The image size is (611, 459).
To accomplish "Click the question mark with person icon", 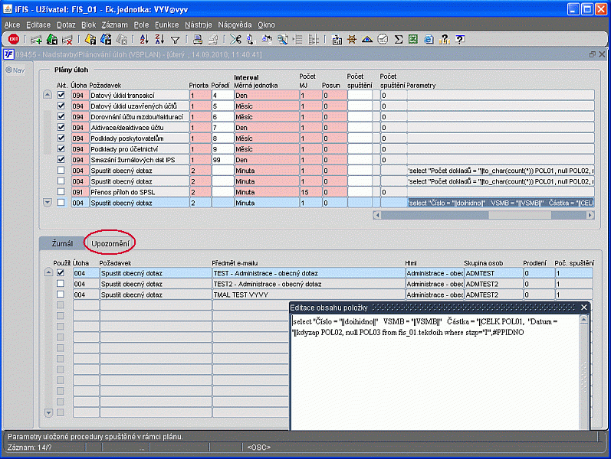I will point(444,39).
